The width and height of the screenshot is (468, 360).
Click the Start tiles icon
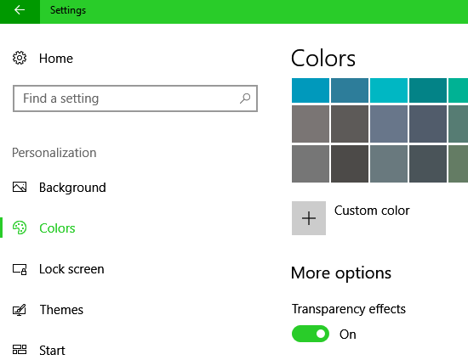20,350
